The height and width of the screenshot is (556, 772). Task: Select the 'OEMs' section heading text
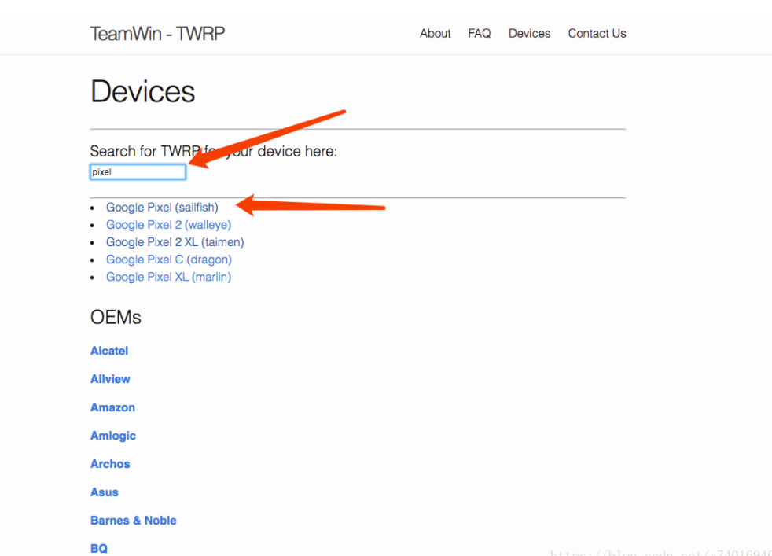116,317
